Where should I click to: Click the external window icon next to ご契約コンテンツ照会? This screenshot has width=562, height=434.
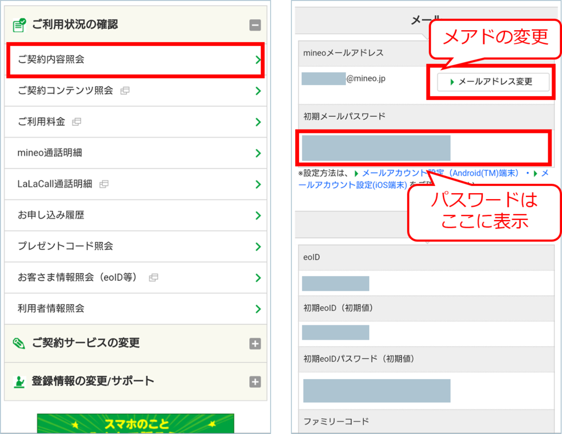tap(125, 91)
